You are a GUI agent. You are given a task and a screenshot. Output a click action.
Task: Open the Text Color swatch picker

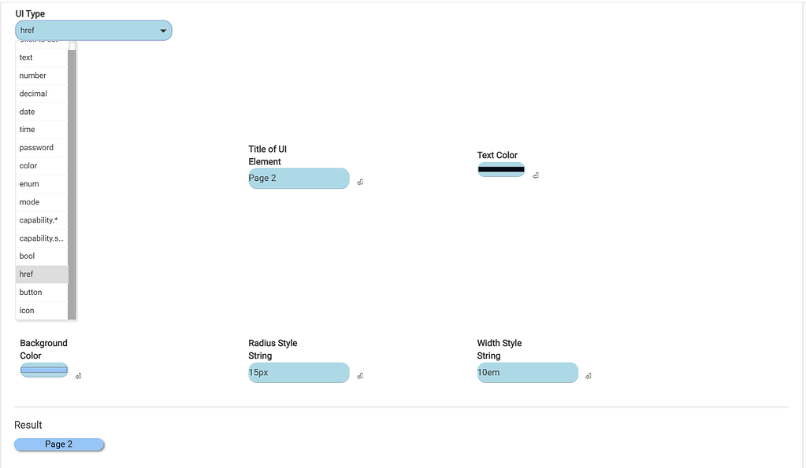pyautogui.click(x=501, y=170)
